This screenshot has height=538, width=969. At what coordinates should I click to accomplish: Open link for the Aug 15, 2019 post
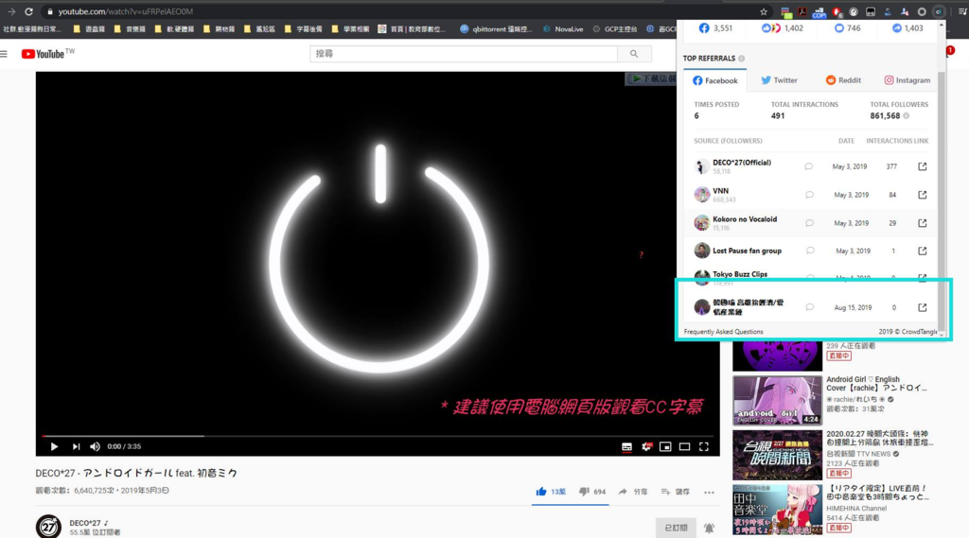coord(922,307)
